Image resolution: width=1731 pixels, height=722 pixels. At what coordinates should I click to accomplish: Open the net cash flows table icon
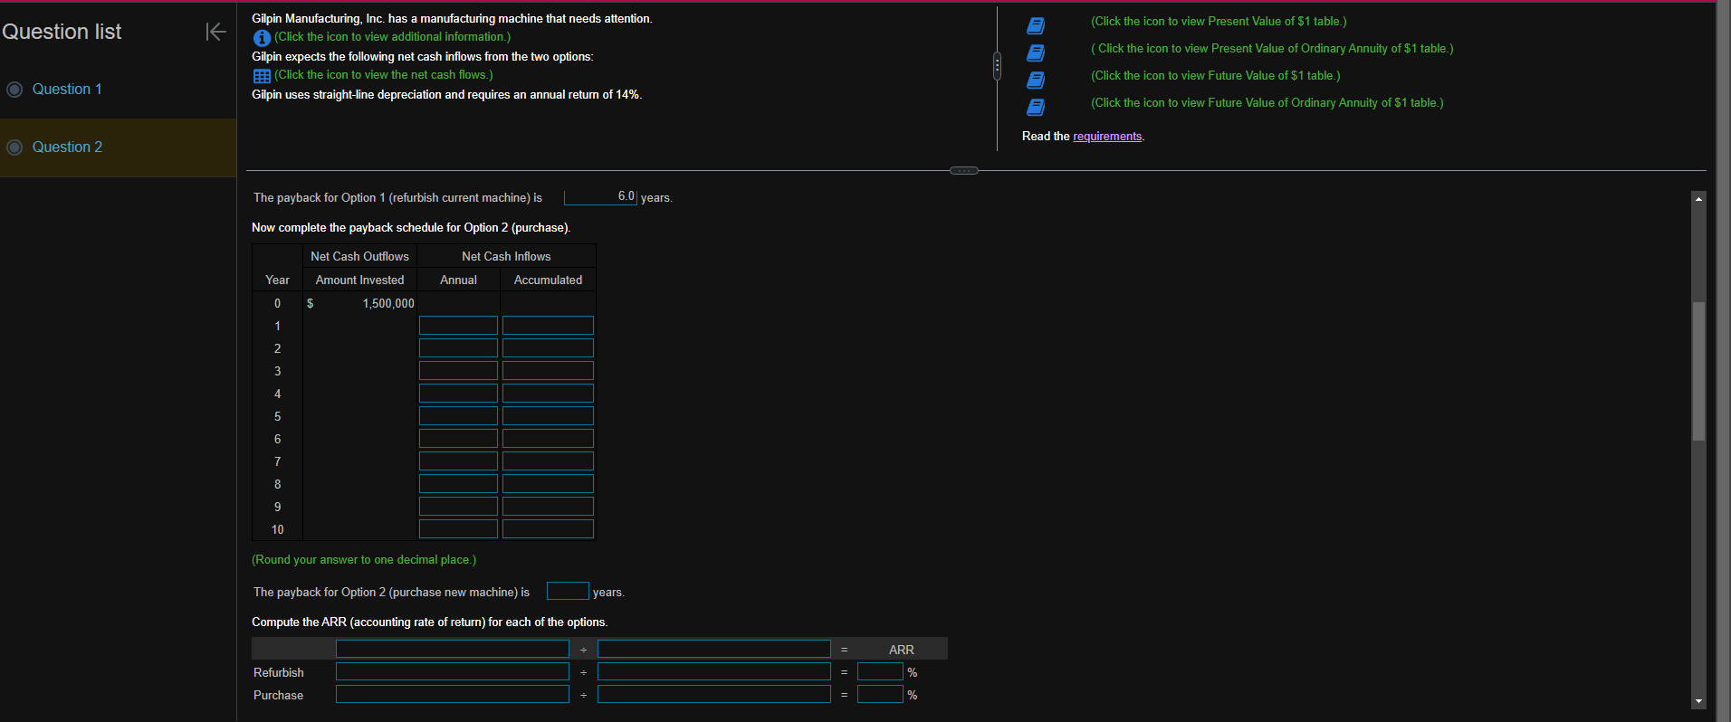(262, 76)
